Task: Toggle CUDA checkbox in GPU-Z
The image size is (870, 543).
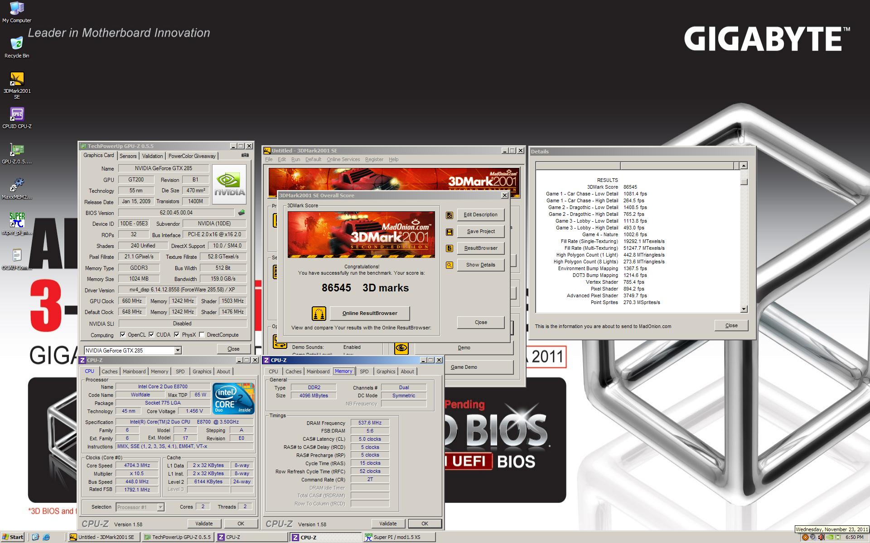Action: (151, 335)
